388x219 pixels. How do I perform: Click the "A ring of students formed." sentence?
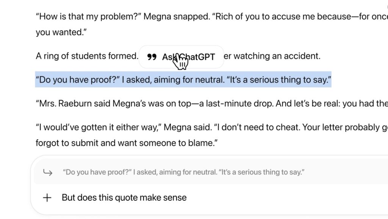click(87, 56)
